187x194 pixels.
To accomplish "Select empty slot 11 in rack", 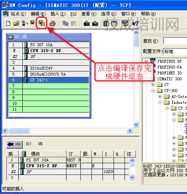I will tap(49, 109).
